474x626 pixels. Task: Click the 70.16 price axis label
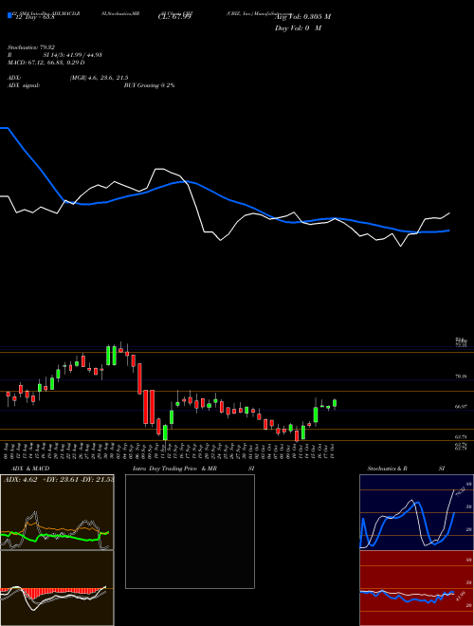point(461,377)
